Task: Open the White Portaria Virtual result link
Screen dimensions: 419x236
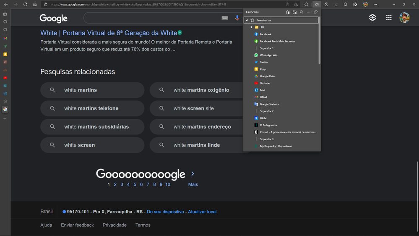Action: [x=109, y=33]
